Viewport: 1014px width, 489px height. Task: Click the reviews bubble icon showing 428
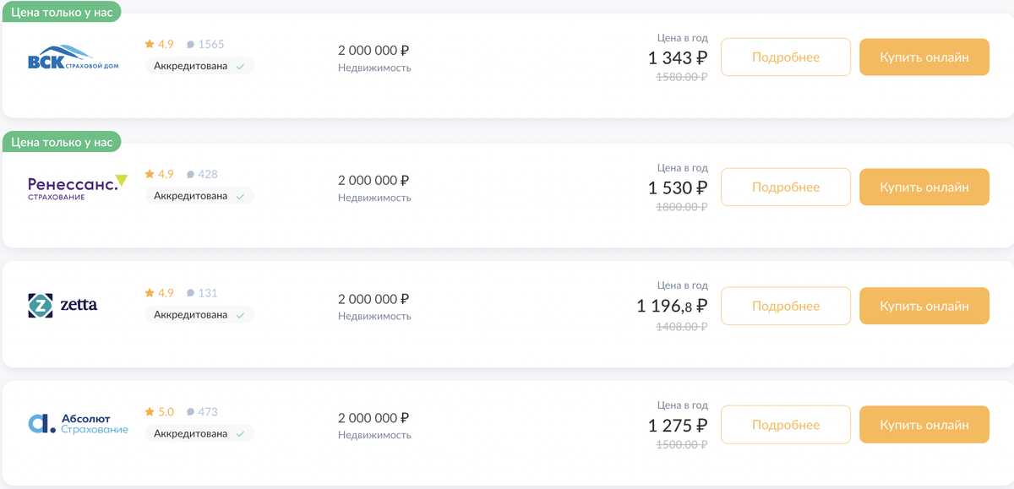[190, 174]
